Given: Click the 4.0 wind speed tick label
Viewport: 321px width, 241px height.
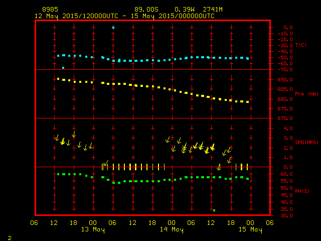Looking at the screenshot, I should [288, 129].
